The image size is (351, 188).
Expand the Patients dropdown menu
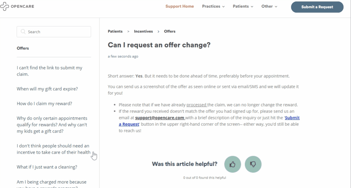(x=243, y=6)
